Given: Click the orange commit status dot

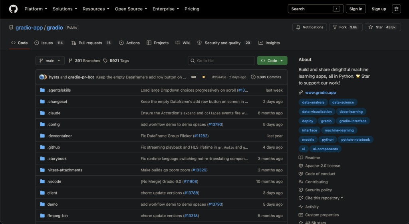Looking at the screenshot, I should (204, 77).
